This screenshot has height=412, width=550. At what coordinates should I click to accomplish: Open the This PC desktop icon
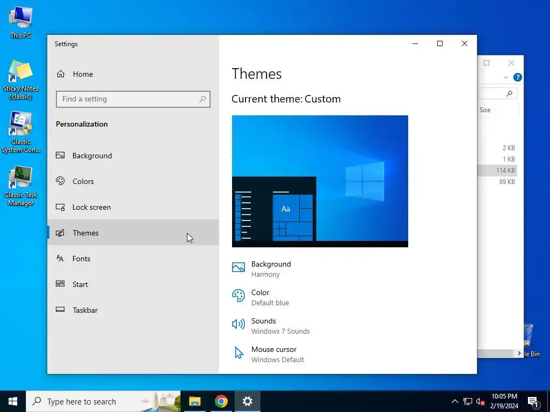[x=21, y=22]
